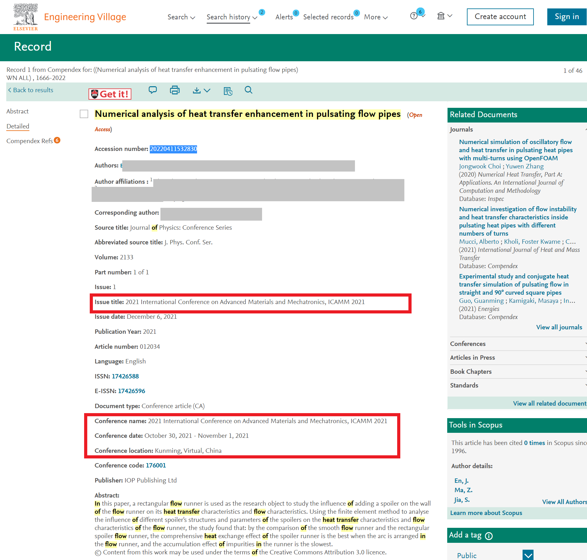587x560 pixels.
Task: Open the Alerts menu item
Action: click(x=284, y=17)
